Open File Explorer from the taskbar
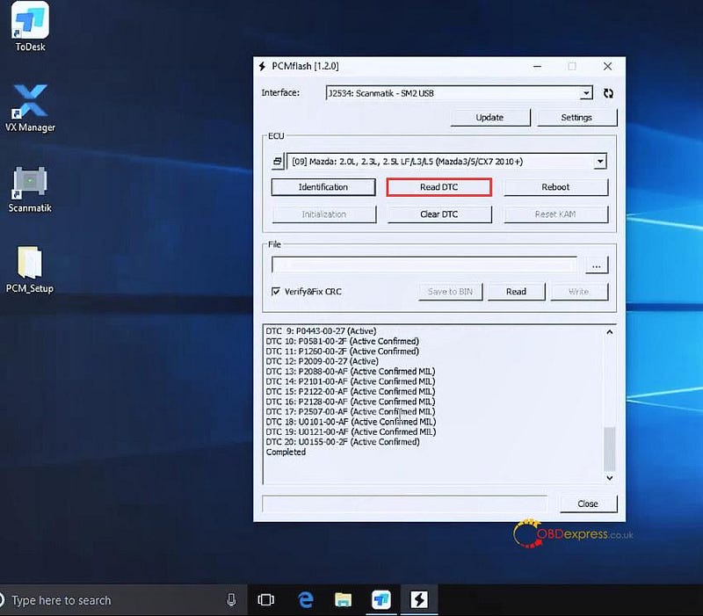Screen dimensions: 703x616 point(343,599)
